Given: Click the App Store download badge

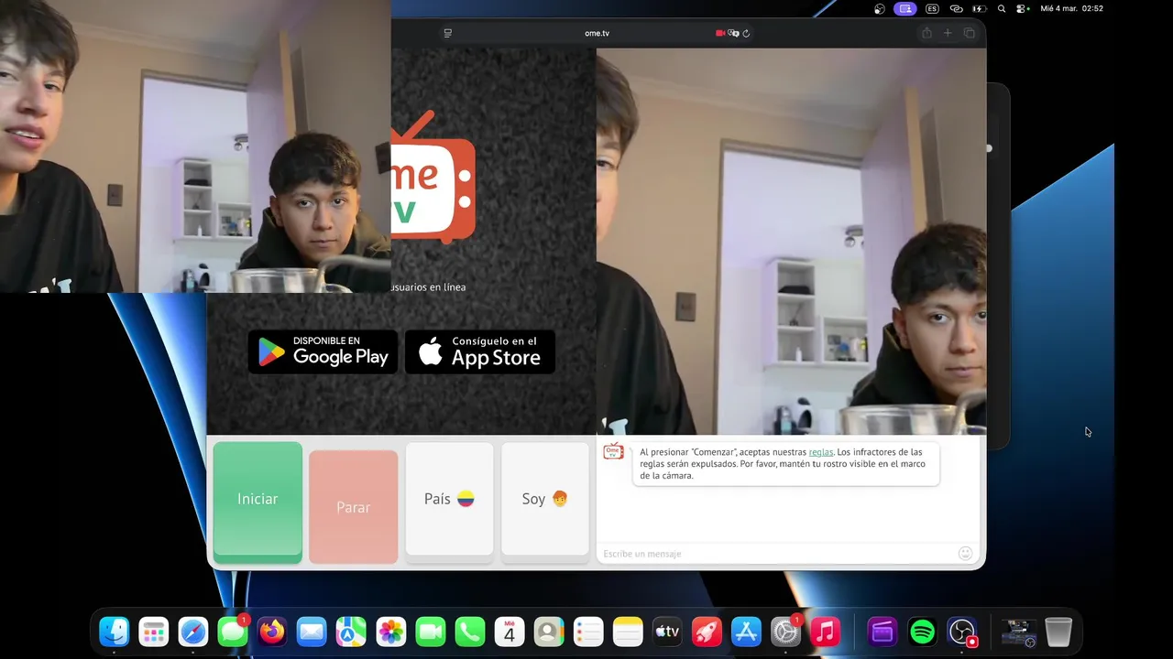Looking at the screenshot, I should pyautogui.click(x=480, y=351).
